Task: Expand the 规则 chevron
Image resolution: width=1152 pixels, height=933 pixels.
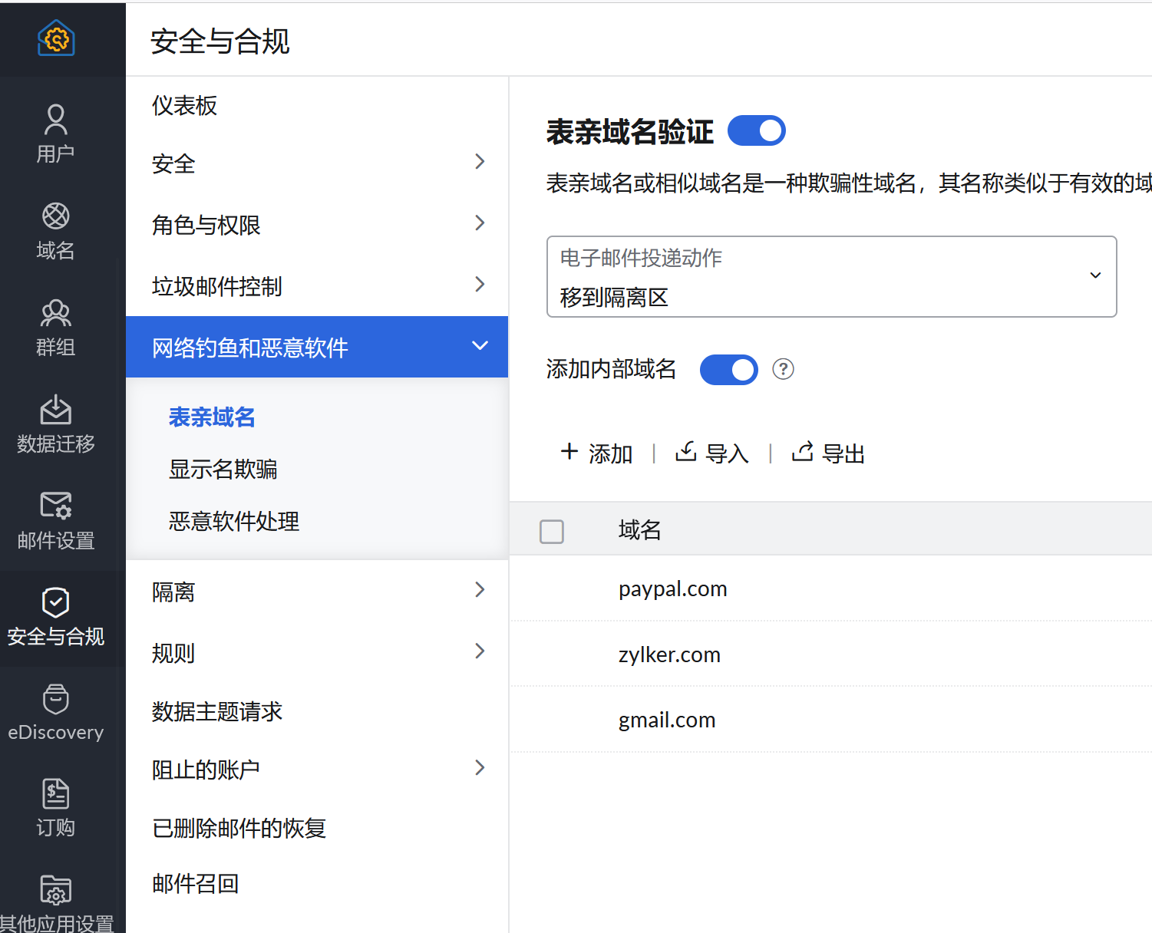Action: (480, 651)
